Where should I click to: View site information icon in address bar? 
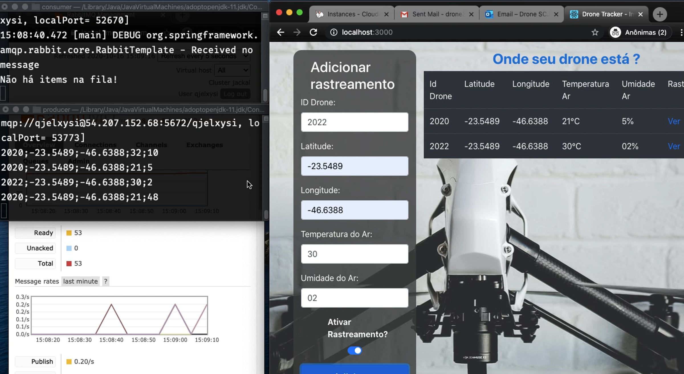[x=333, y=32]
